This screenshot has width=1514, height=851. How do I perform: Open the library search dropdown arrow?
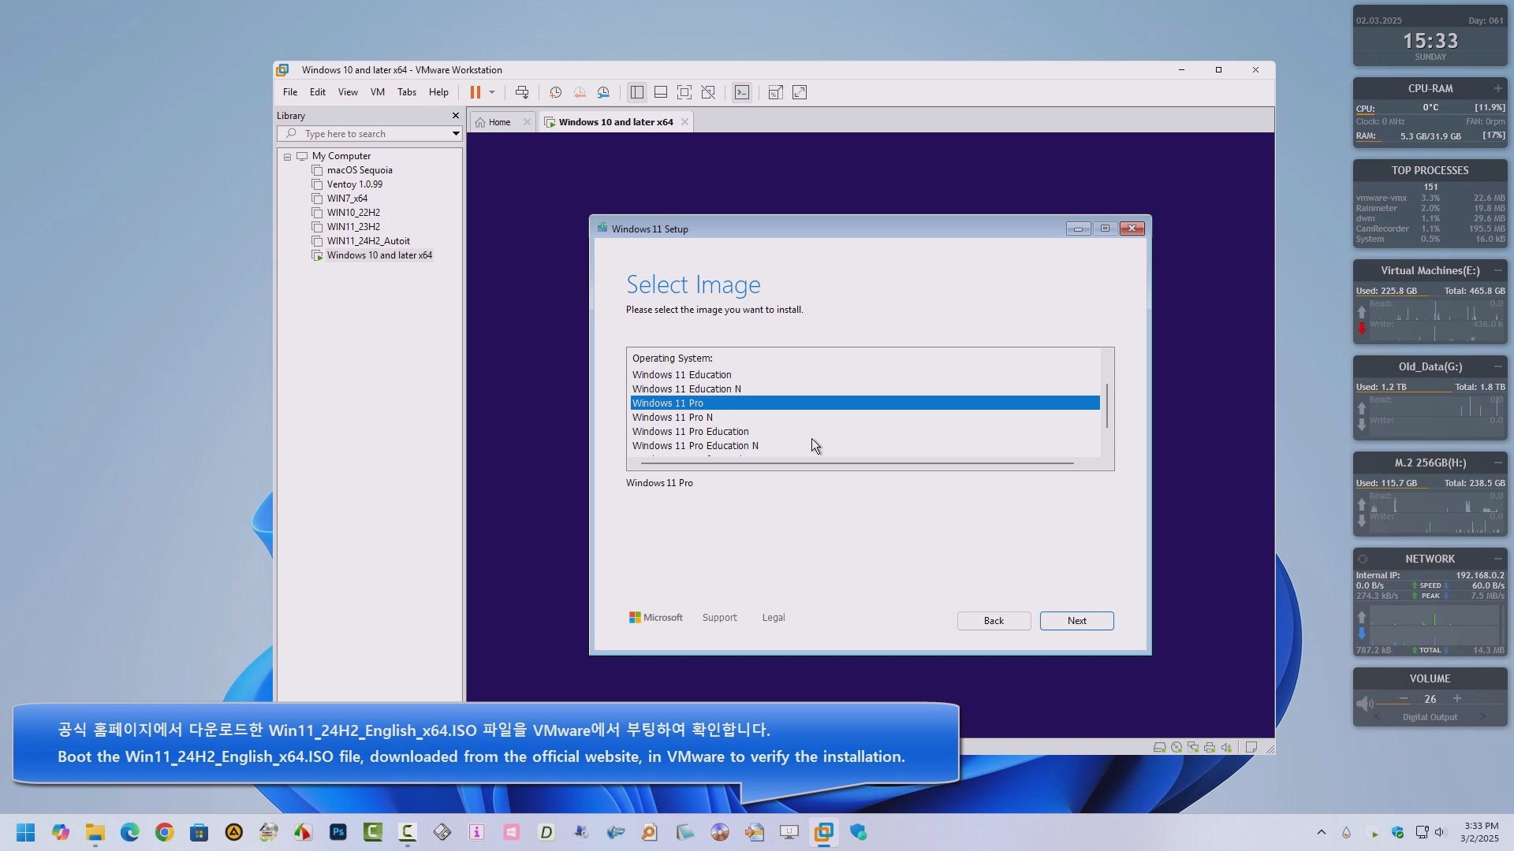point(455,134)
